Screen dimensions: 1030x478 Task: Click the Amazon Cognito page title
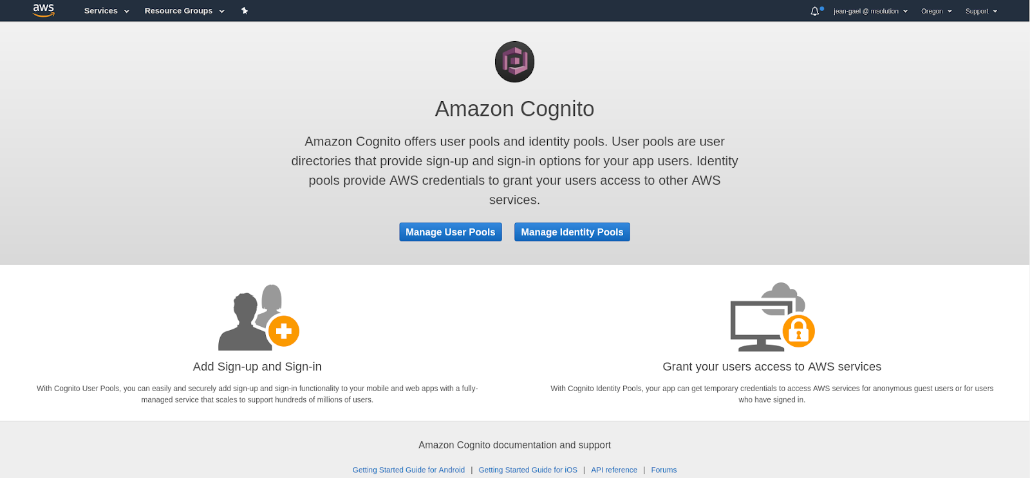pos(514,109)
